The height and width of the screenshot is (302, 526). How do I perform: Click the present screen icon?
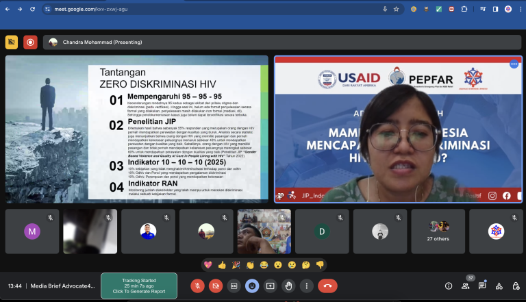(271, 286)
